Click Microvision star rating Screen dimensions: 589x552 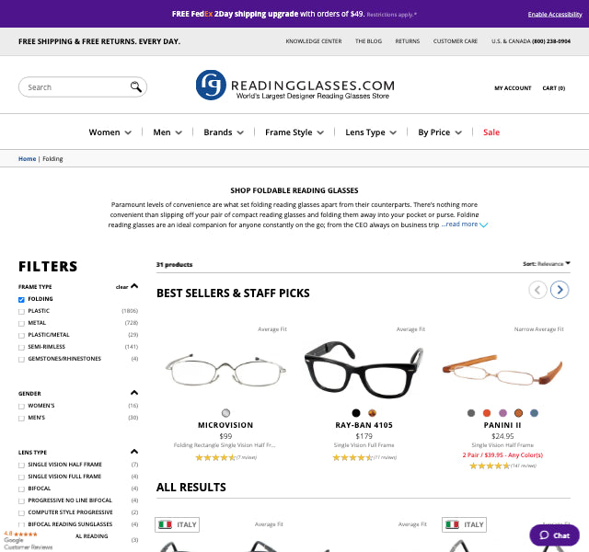215,457
